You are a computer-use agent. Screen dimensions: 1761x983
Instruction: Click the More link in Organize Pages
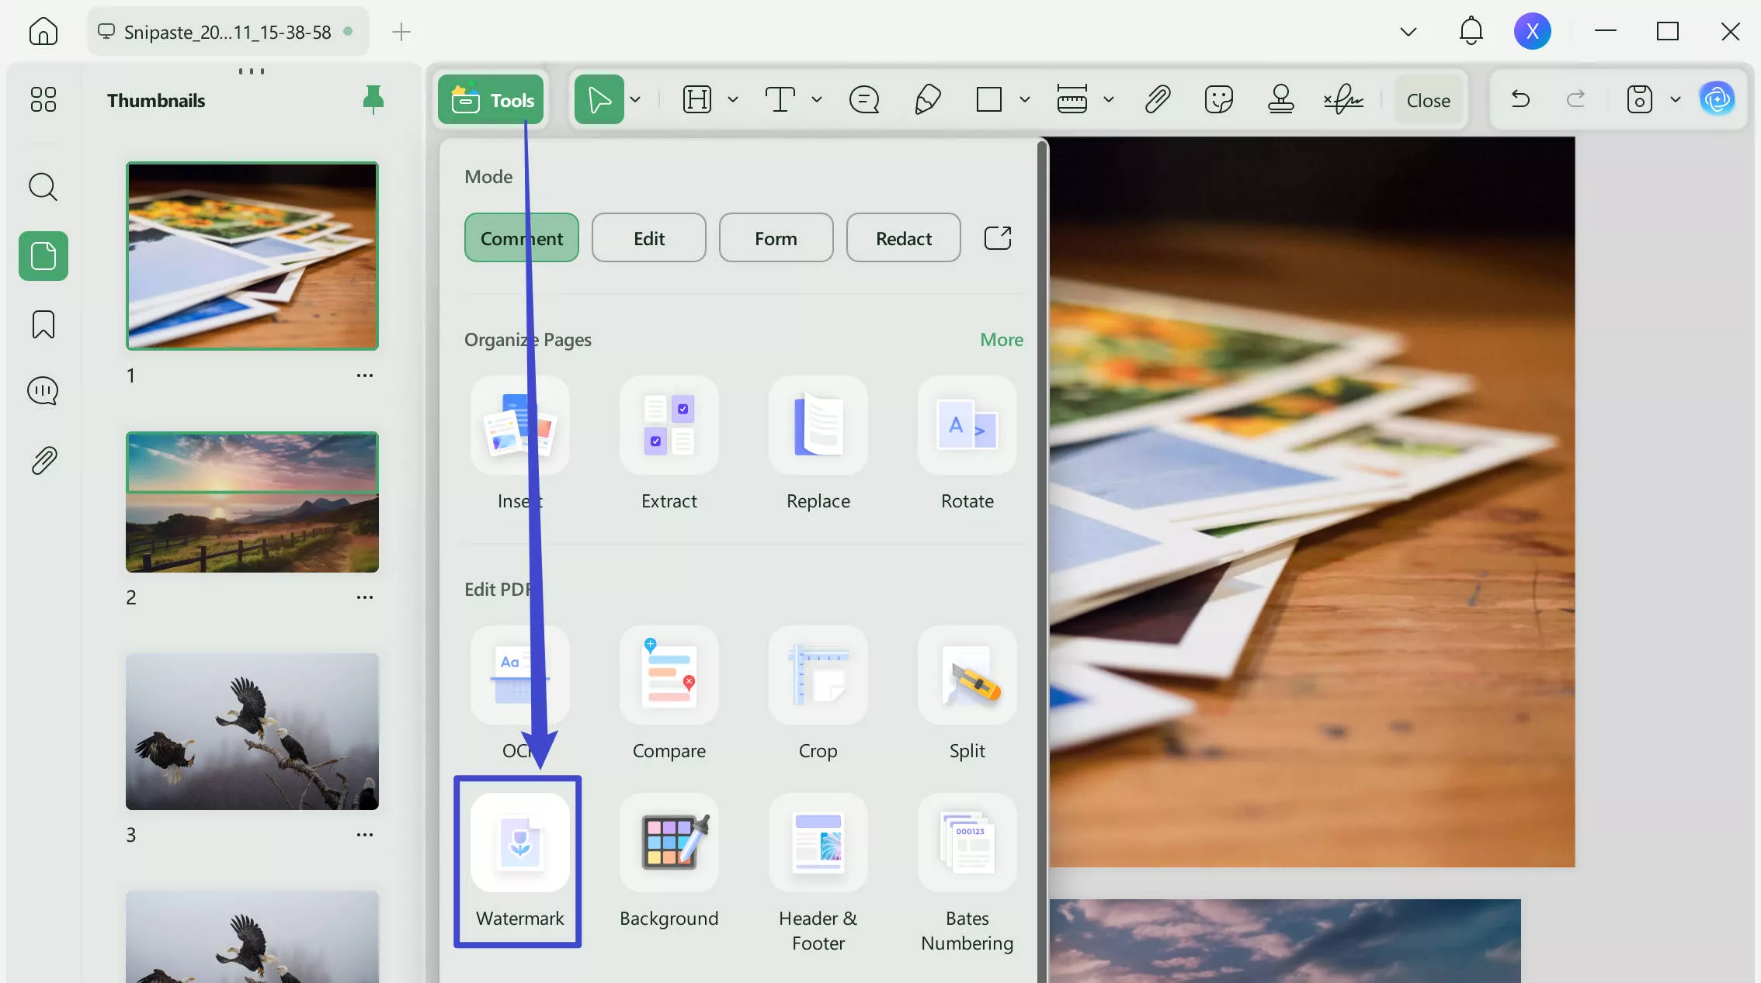pos(1001,339)
